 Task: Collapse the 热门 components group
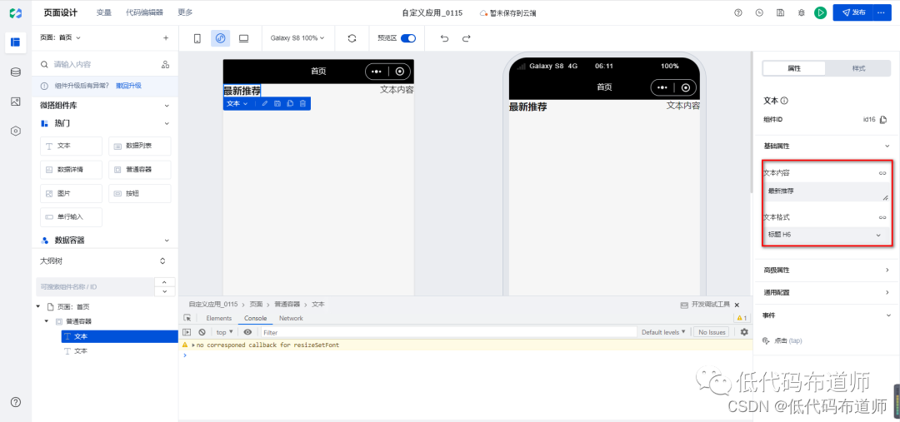167,123
